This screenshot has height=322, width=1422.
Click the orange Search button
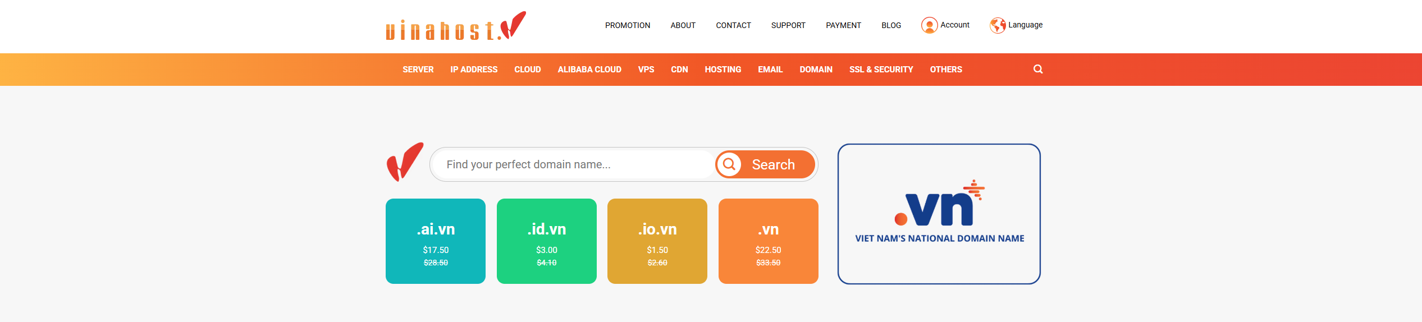(765, 164)
